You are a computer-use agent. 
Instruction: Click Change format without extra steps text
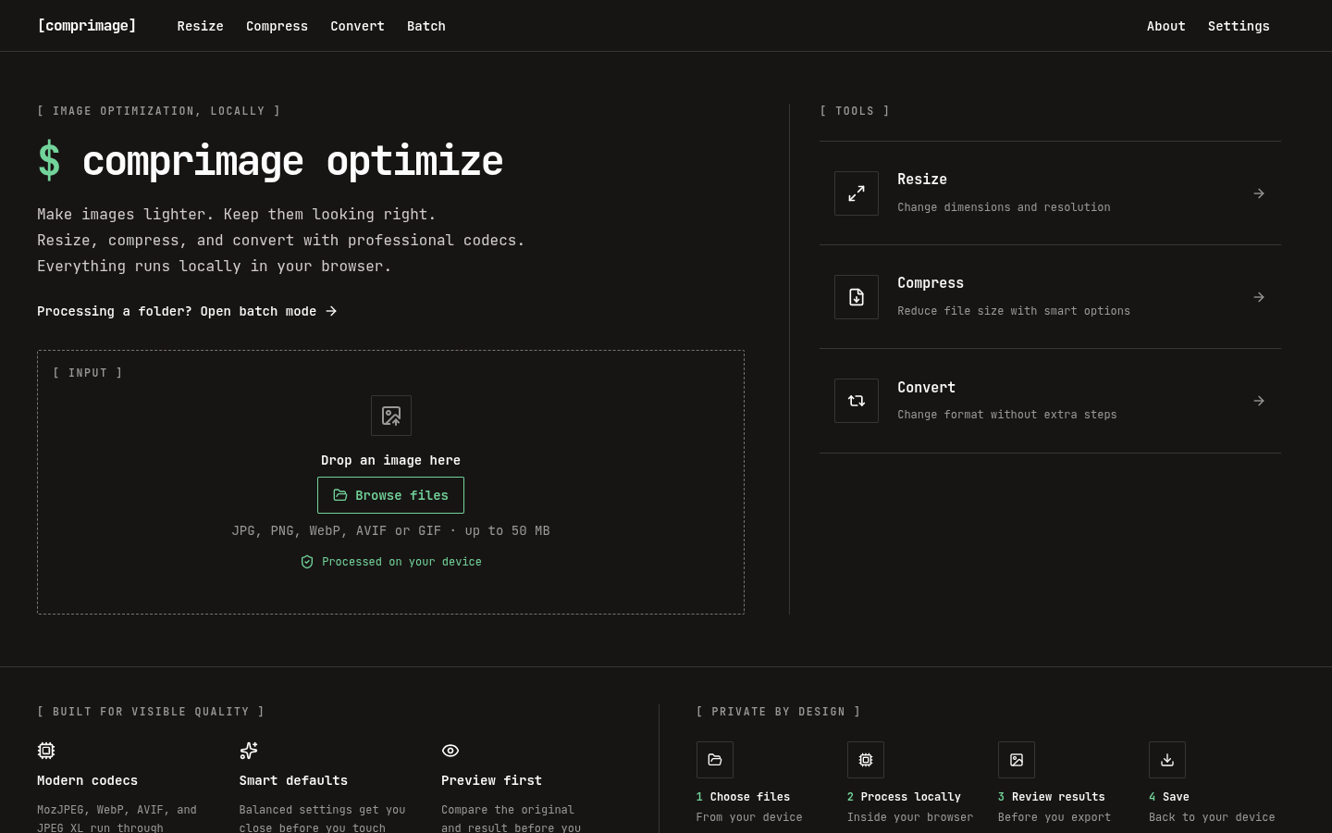point(1007,415)
